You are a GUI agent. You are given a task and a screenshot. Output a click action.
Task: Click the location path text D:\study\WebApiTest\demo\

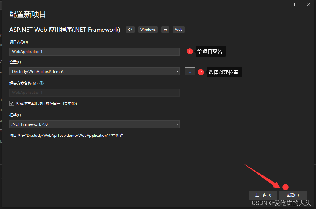click(x=38, y=72)
